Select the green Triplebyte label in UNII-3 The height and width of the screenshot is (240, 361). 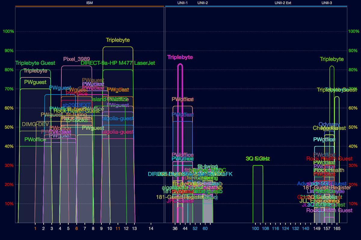pyautogui.click(x=332, y=59)
